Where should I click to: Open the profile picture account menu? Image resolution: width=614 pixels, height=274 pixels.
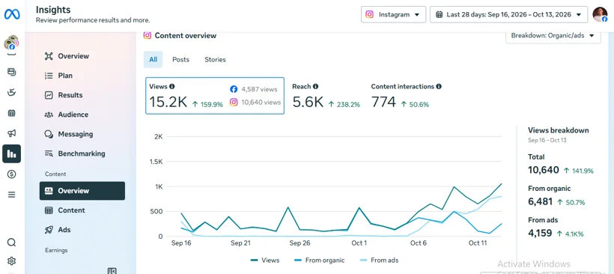(x=600, y=14)
